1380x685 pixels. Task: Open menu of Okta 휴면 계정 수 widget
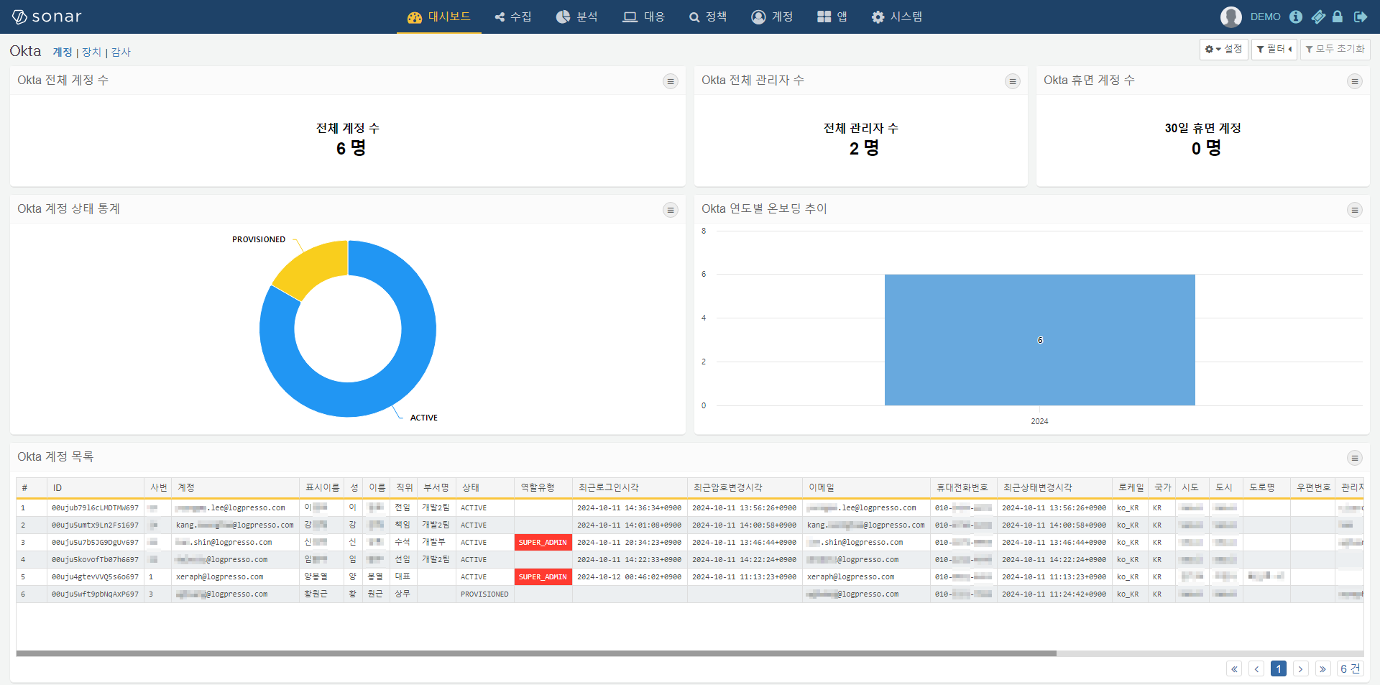(1354, 81)
